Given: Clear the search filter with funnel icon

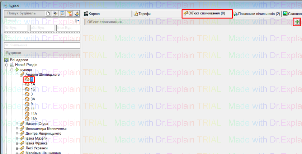Looking at the screenshot, I should point(70,14).
